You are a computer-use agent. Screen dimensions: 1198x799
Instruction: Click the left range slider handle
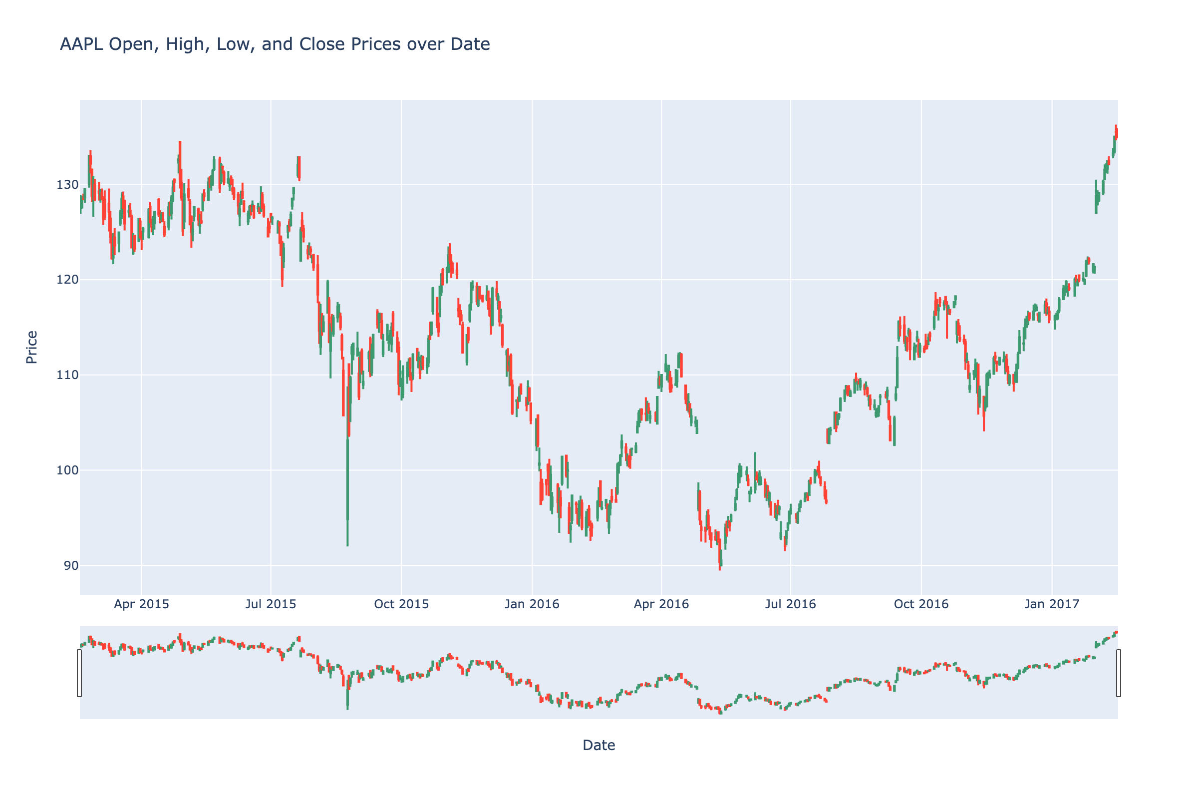(79, 673)
